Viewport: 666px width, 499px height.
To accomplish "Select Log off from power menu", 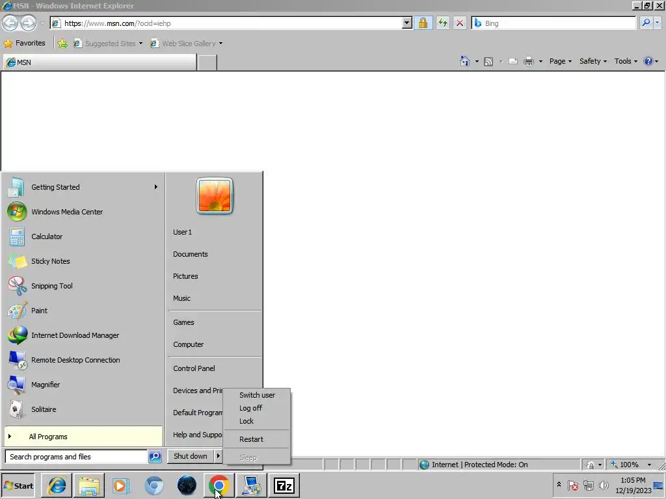I will (256, 408).
